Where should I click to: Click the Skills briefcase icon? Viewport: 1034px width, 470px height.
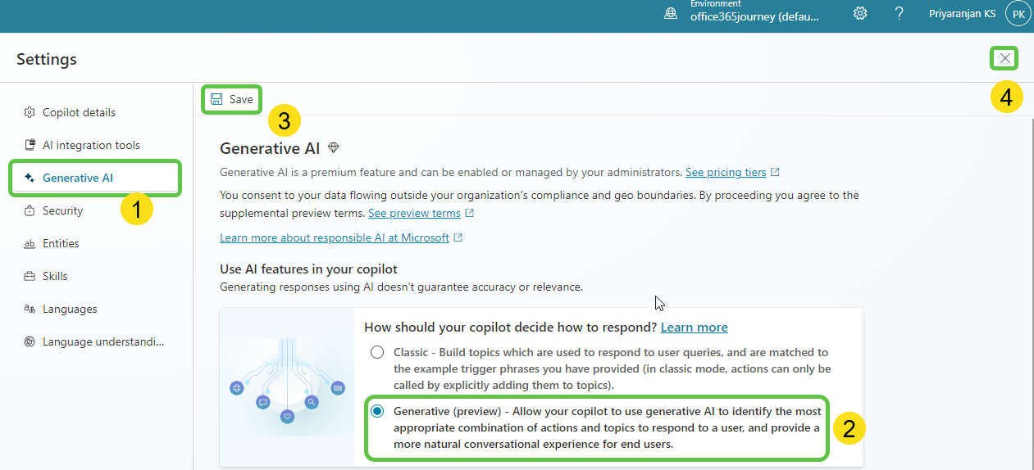click(x=30, y=276)
